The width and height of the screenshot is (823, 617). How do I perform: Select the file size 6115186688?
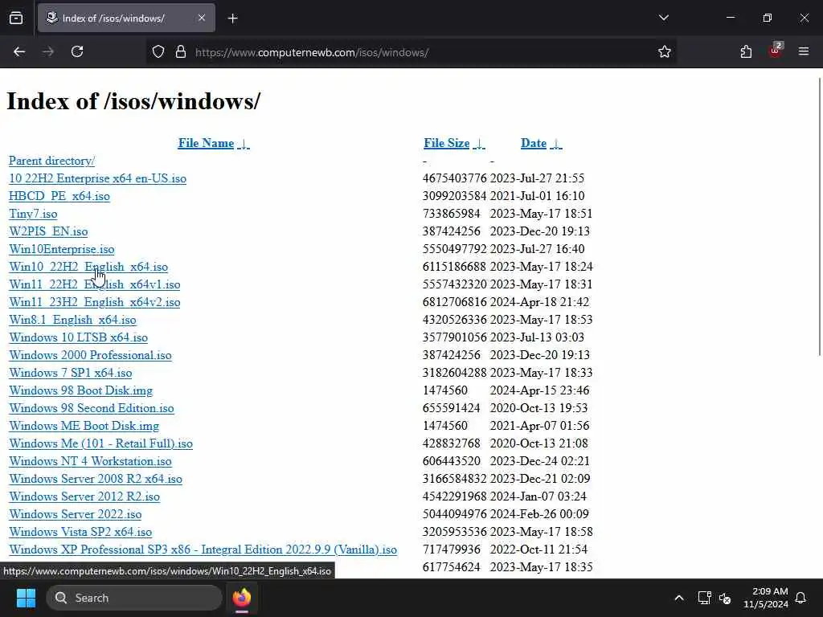point(454,267)
